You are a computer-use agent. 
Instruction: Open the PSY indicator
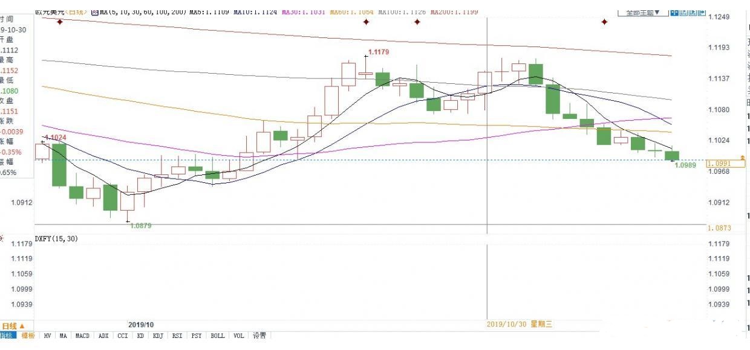coord(196,336)
